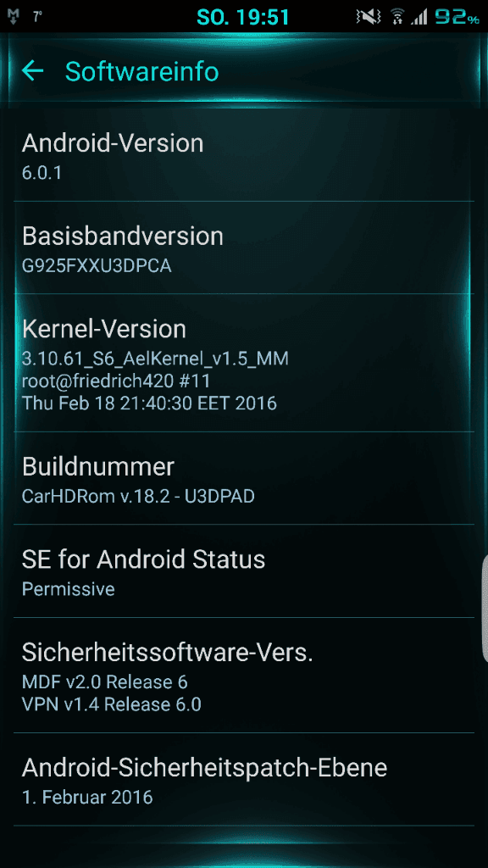Tap the muted vibrate icon in status bar
This screenshot has width=488, height=868.
click(369, 17)
